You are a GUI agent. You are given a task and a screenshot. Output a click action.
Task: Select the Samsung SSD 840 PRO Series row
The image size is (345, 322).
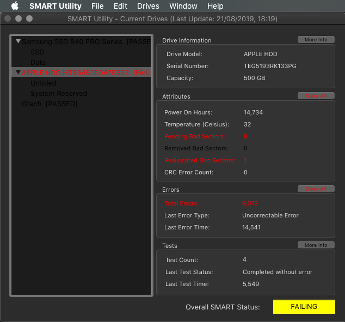tap(81, 41)
